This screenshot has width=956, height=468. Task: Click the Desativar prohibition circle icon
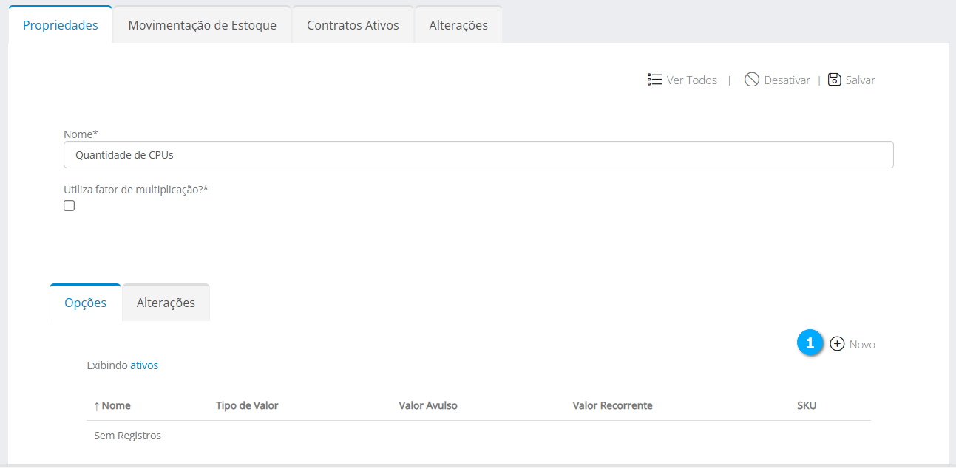coord(752,80)
